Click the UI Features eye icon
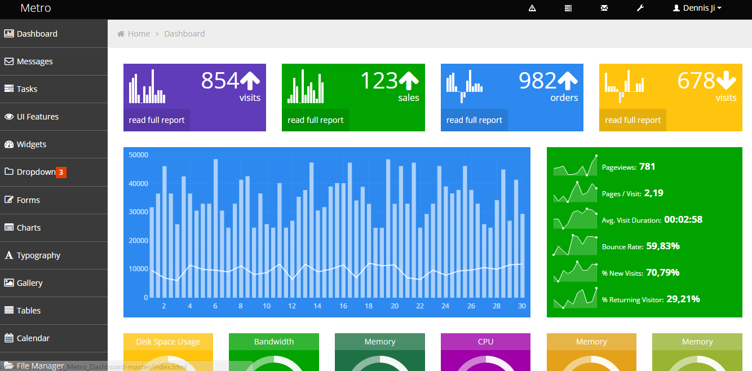Screen dimensions: 752x371 click(9, 116)
